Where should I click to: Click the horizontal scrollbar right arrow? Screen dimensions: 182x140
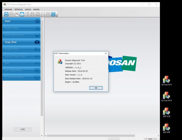tap(158, 135)
